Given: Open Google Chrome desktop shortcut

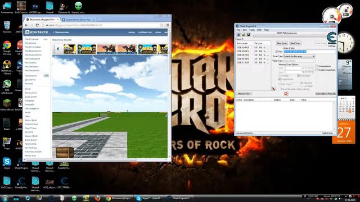Looking at the screenshot, I should [x=7, y=48].
